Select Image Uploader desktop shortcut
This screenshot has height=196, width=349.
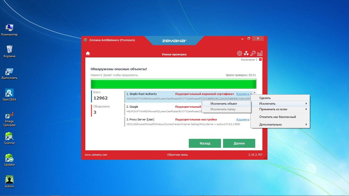pyautogui.click(x=9, y=119)
